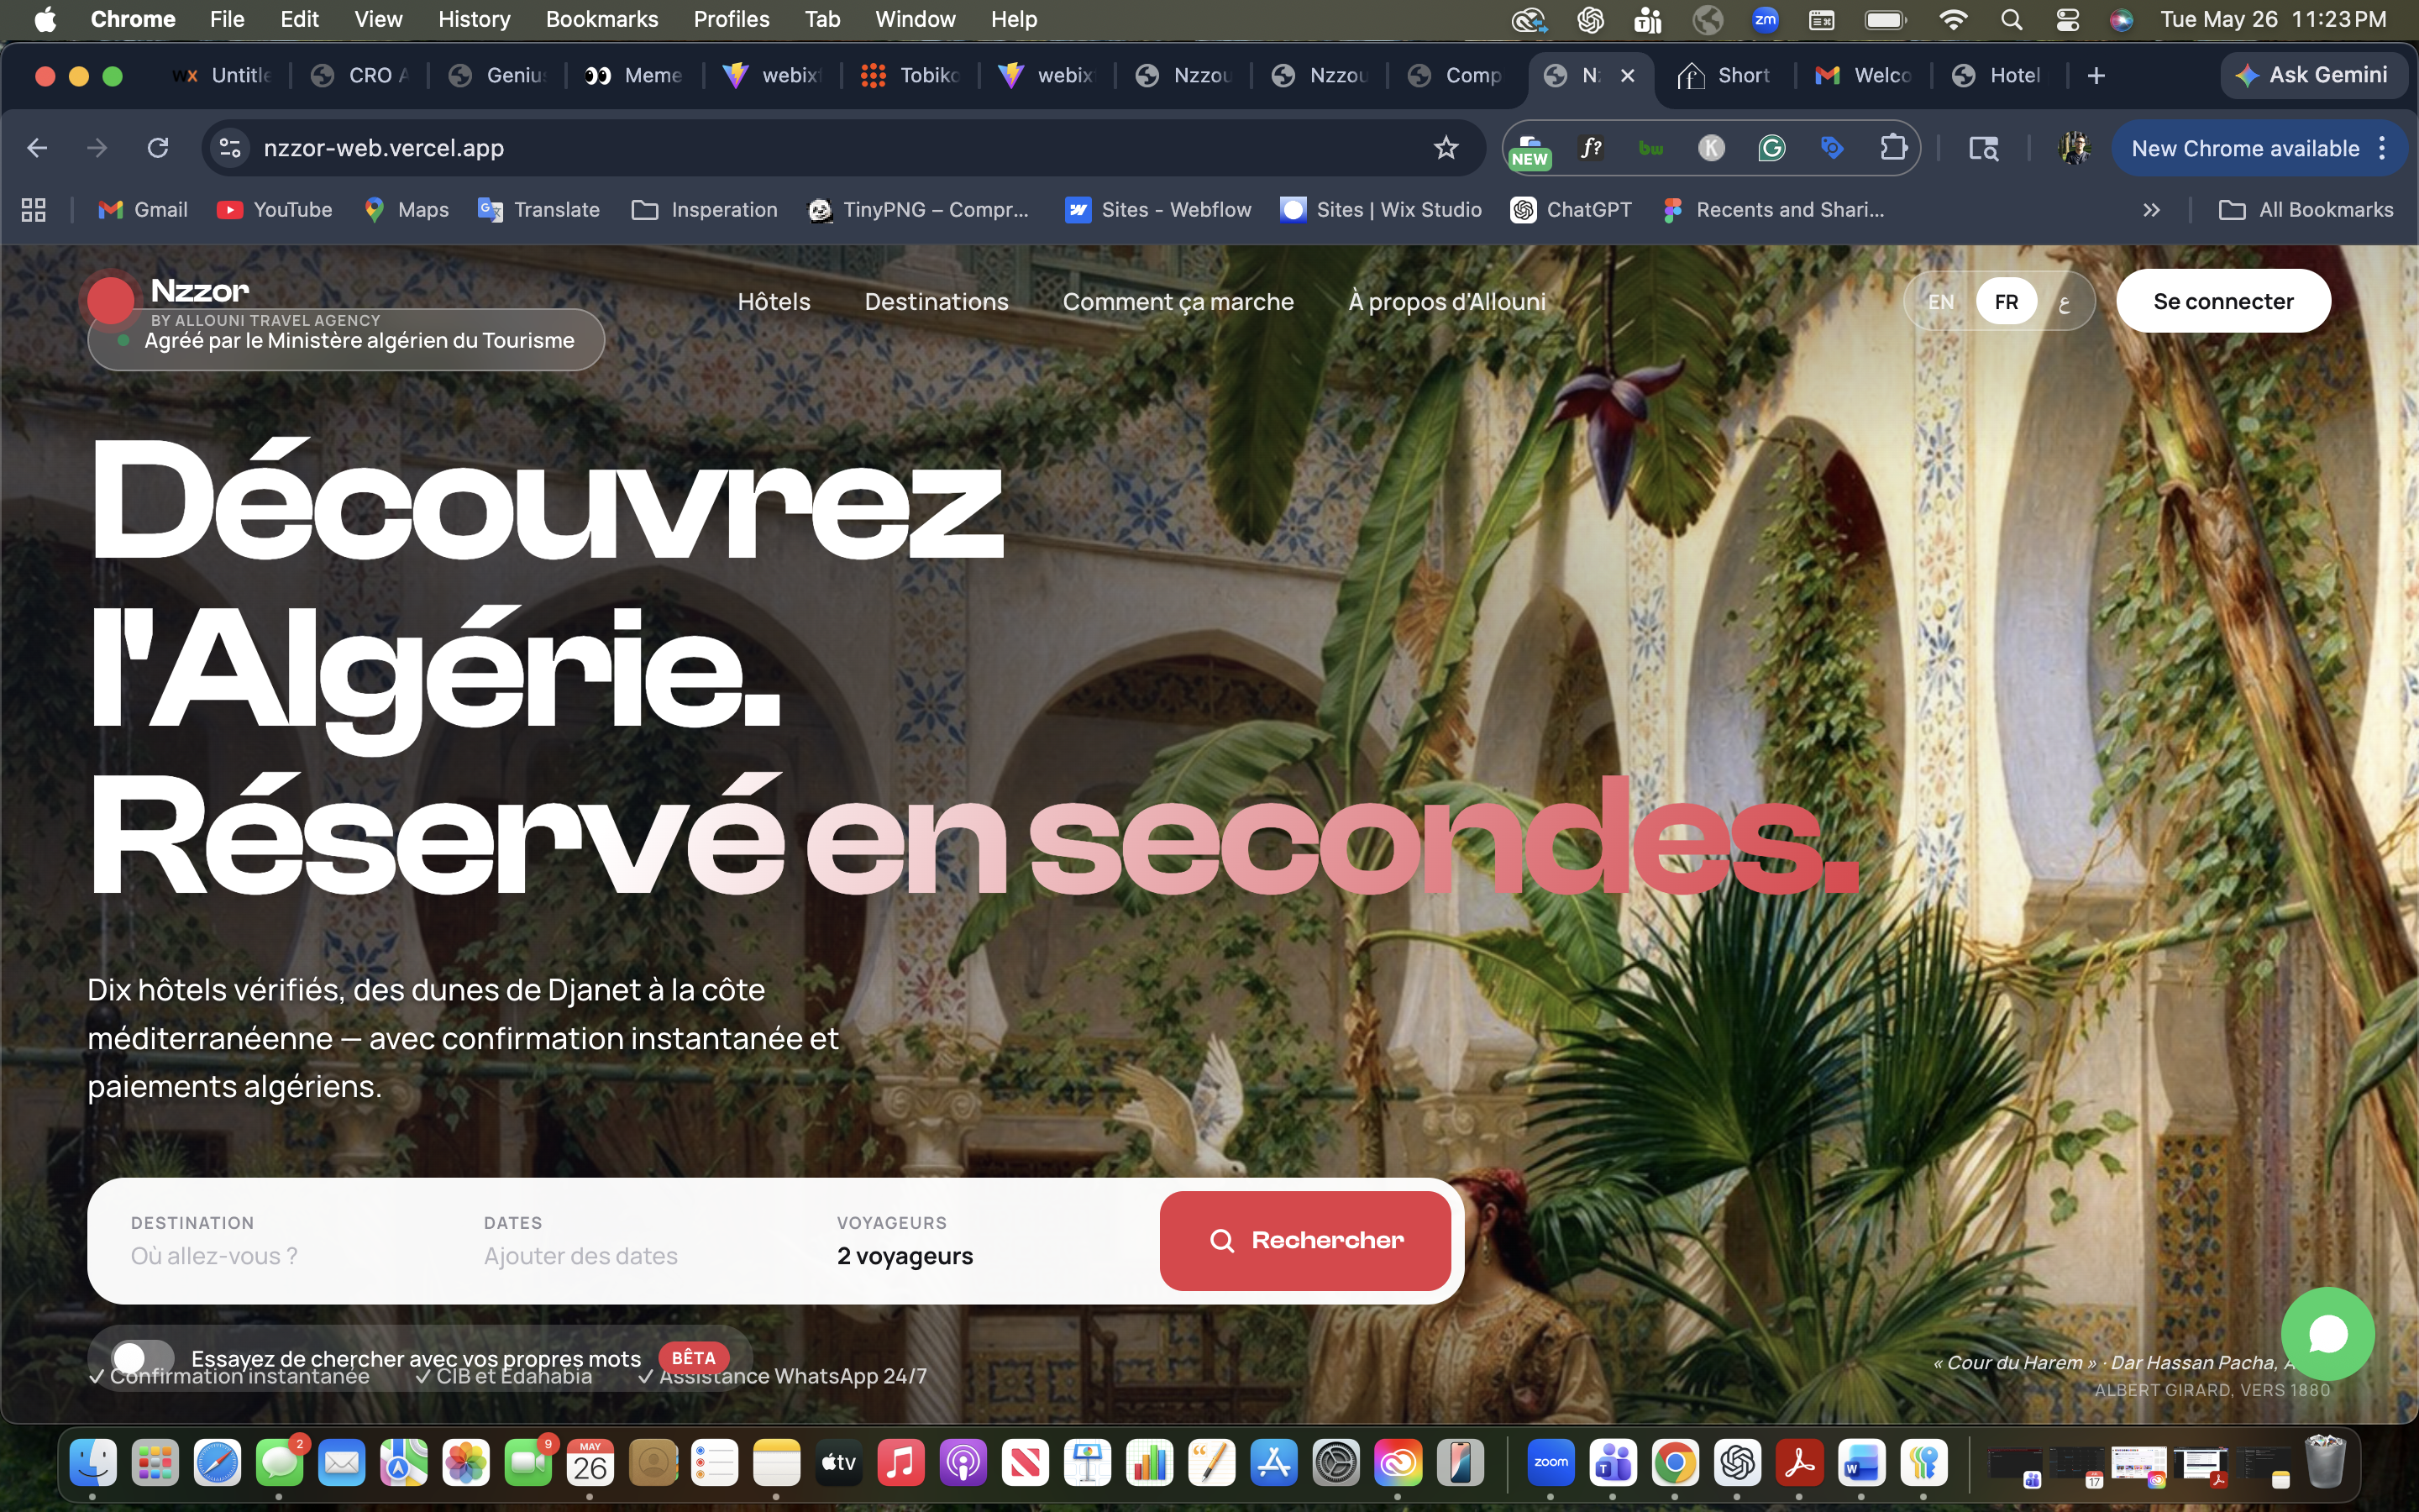The height and width of the screenshot is (1512, 2419).
Task: Open Chrome Extensions puzzle icon
Action: [1892, 148]
